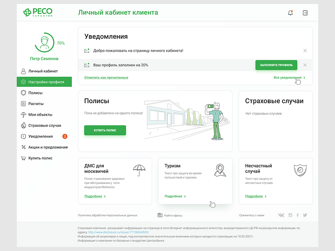The height and width of the screenshot is (251, 335).
Task: Open Подробнее link in Туризм card
Action: tap(173, 196)
